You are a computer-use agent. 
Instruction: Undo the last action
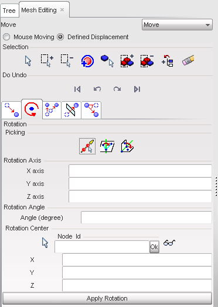pos(97,89)
